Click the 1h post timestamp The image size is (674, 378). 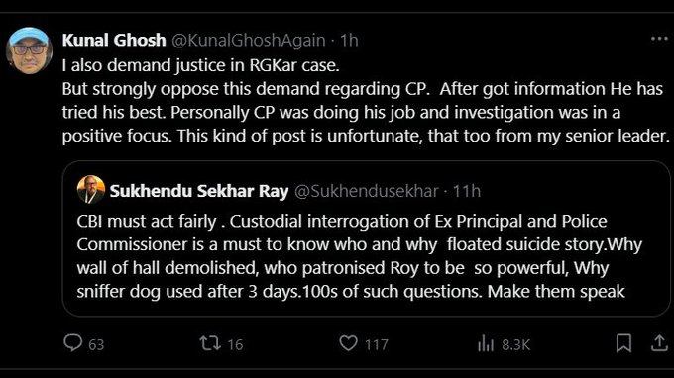pyautogui.click(x=349, y=40)
